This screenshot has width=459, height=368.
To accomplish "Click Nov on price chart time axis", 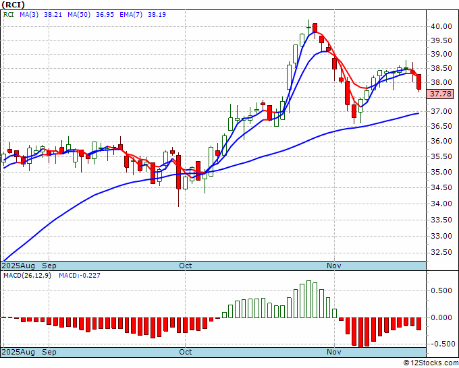I will pos(334,266).
